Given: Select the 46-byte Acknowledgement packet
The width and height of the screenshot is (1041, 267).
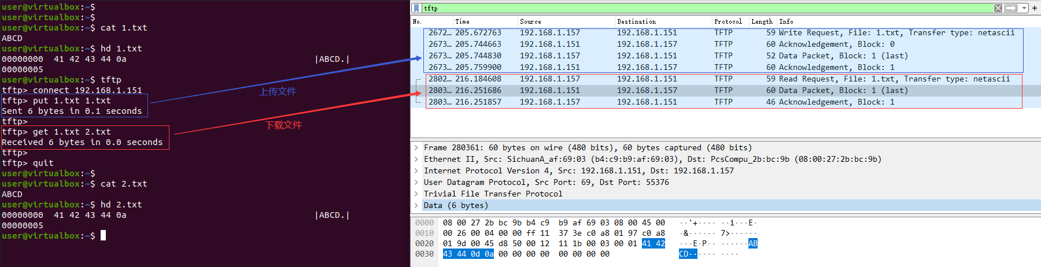Looking at the screenshot, I should [x=725, y=102].
